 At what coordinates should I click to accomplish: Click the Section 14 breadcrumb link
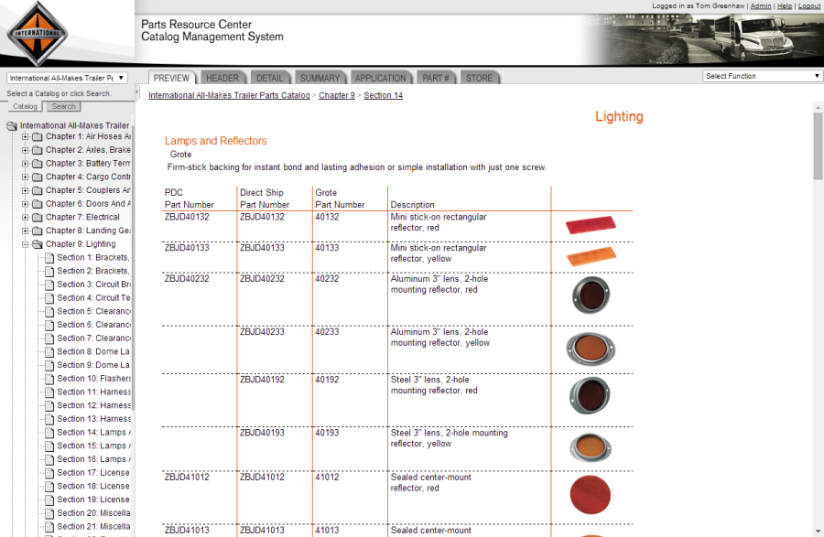click(383, 95)
